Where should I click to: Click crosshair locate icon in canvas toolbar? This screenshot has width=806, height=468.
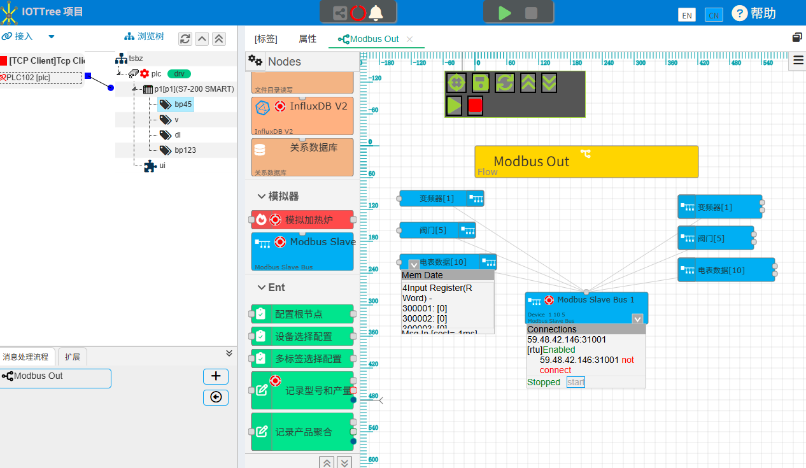click(455, 83)
